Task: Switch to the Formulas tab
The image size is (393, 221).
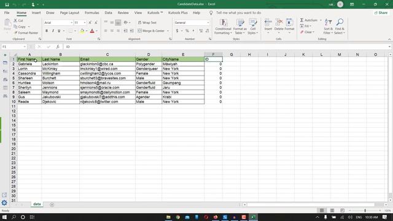Action: coord(91,12)
